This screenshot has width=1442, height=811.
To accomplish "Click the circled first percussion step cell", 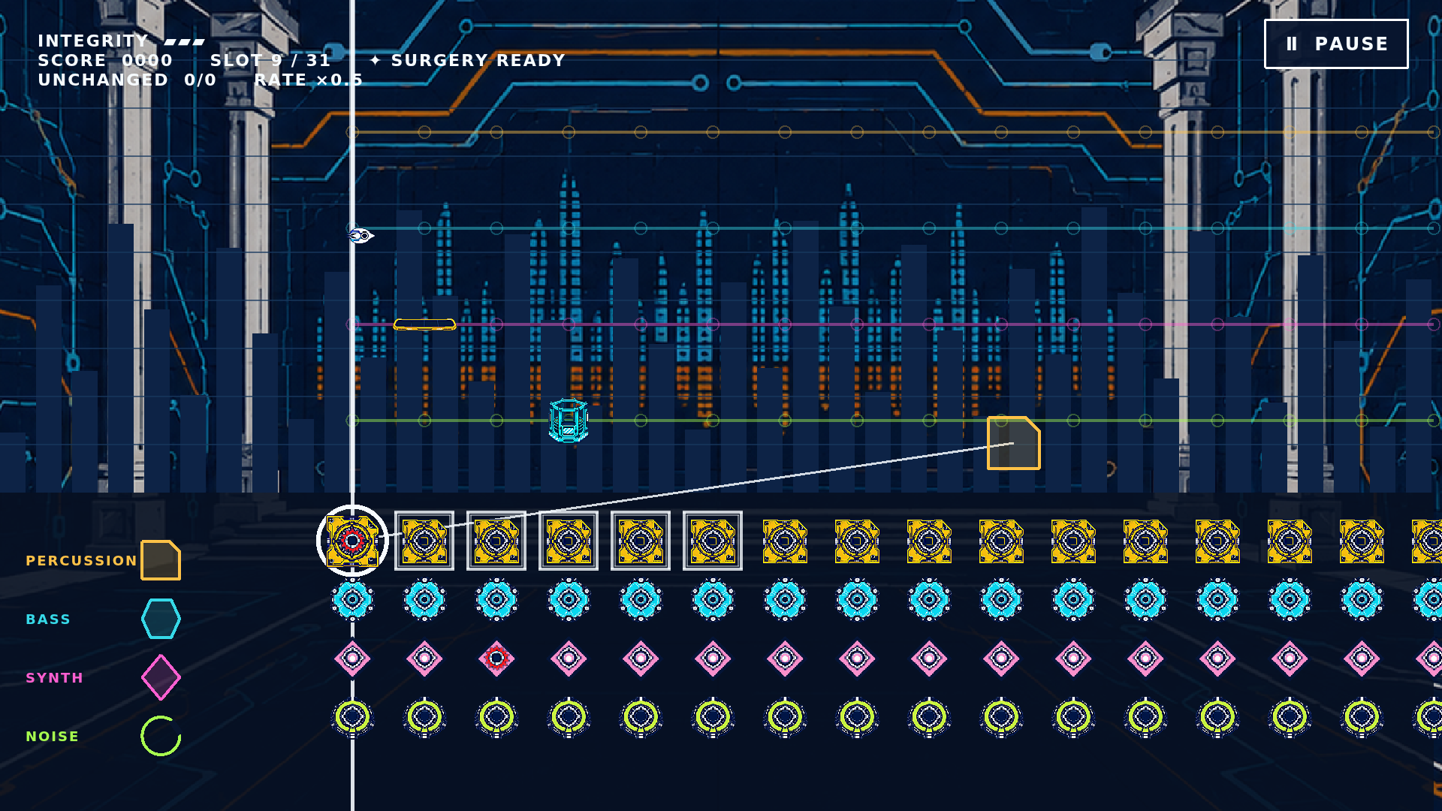I will 352,541.
